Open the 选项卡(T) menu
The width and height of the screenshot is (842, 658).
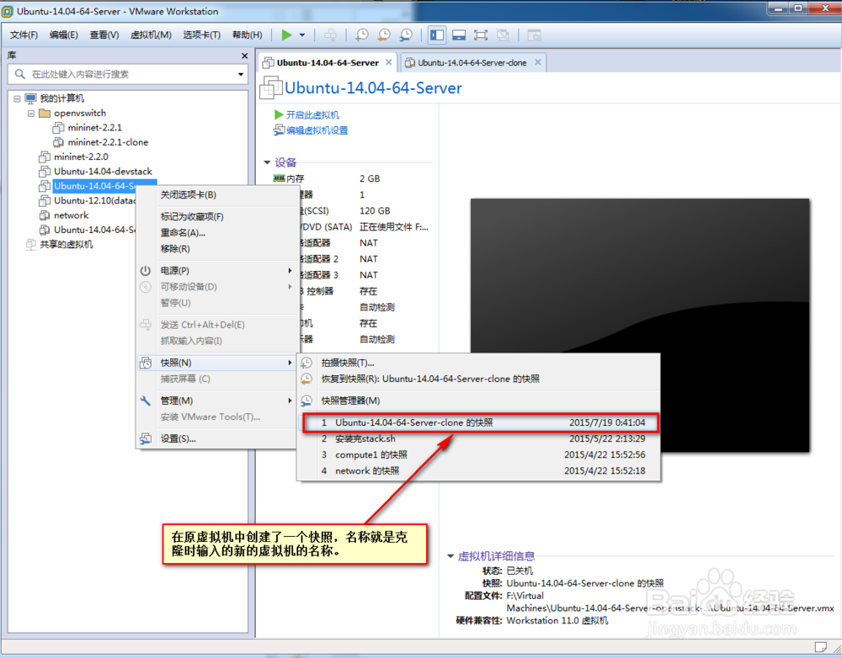[201, 34]
